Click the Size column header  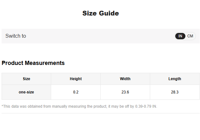[26, 79]
